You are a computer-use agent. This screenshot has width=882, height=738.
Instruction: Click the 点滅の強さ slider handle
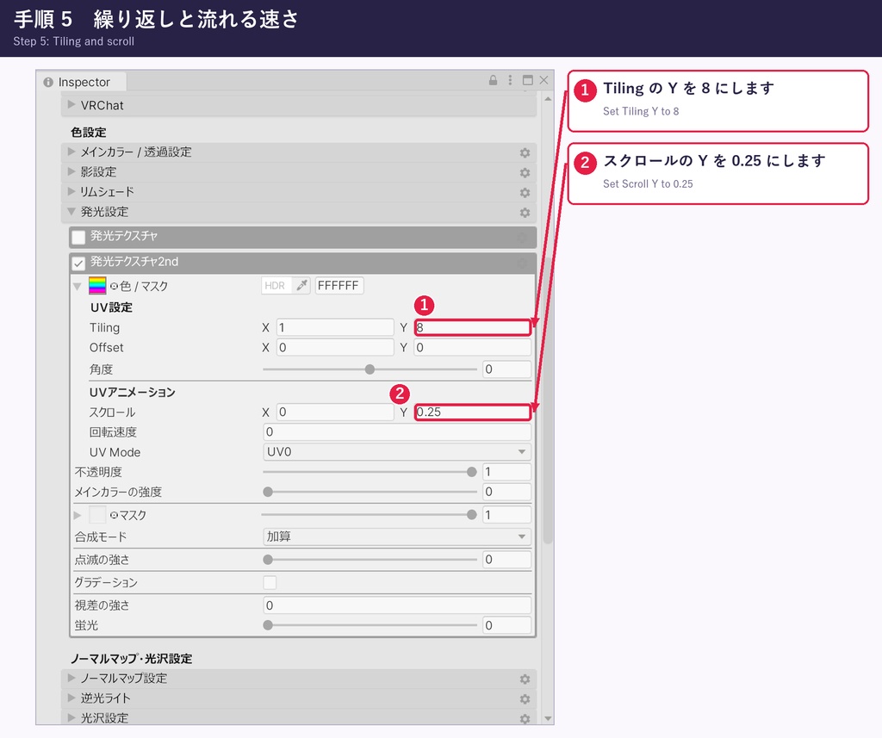tap(268, 560)
